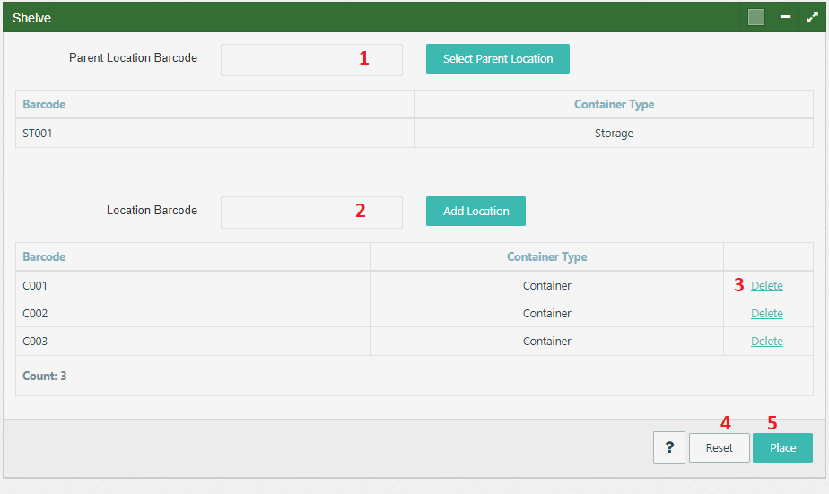Click the Location Barcode input field
This screenshot has height=494, width=829.
click(311, 212)
